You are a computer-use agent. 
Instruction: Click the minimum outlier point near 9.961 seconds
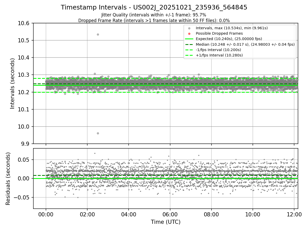(98, 133)
